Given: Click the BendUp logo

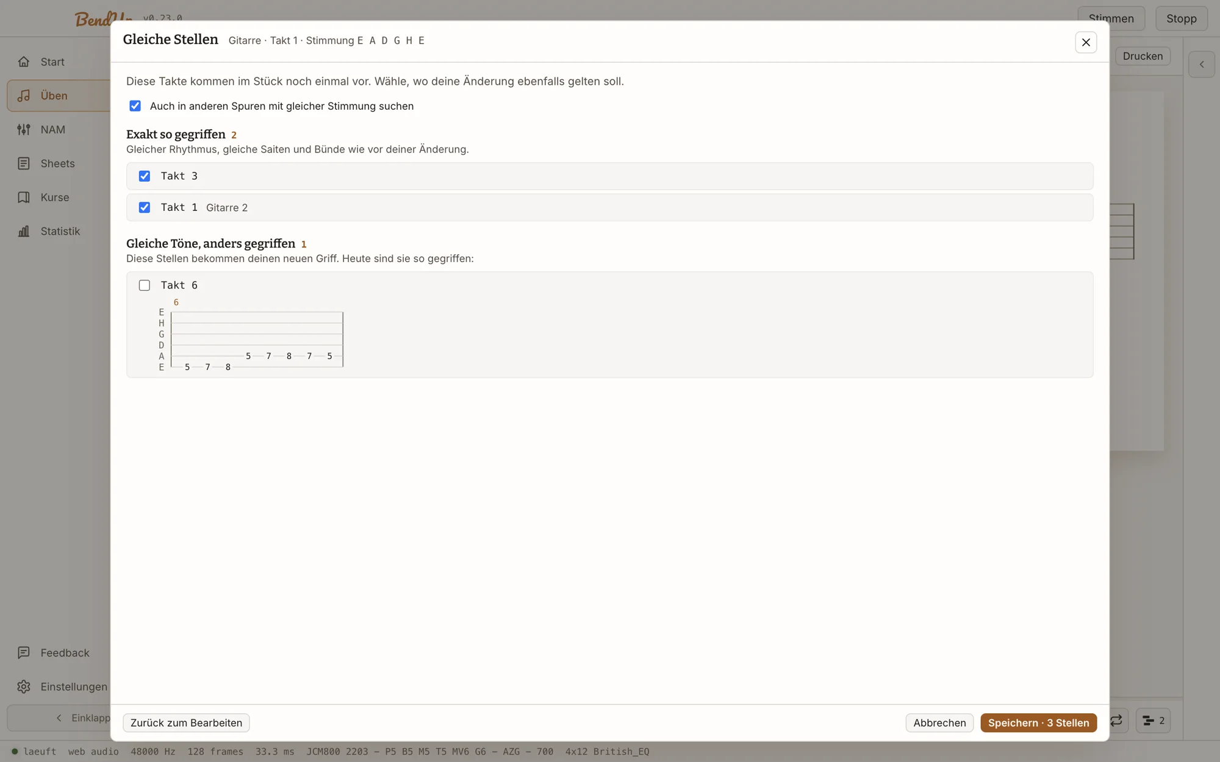Looking at the screenshot, I should 102,19.
